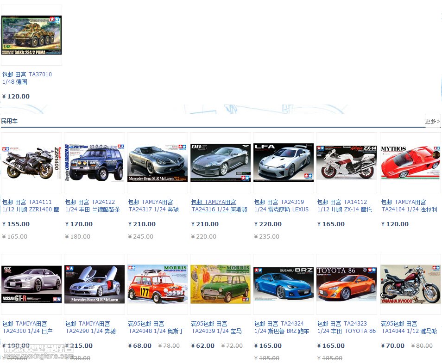This screenshot has height=363, width=442.
Task: Click the ¥170.00 price under Land Cruiser
Action: coord(79,224)
